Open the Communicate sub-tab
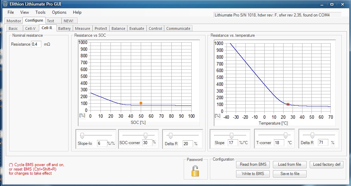This screenshot has height=186, width=351. 178,28
